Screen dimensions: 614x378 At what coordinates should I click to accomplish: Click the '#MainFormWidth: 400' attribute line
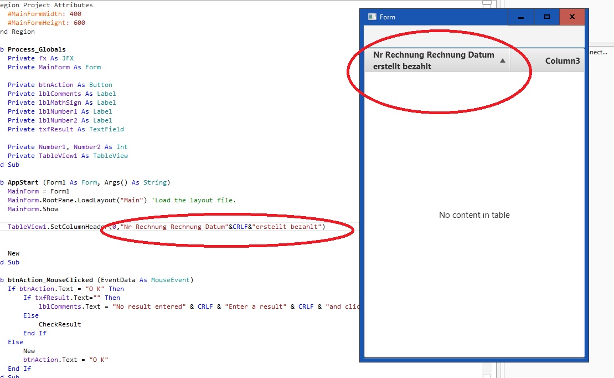tap(45, 14)
